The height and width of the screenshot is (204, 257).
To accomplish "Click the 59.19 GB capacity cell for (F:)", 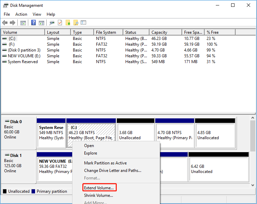I will (159, 44).
